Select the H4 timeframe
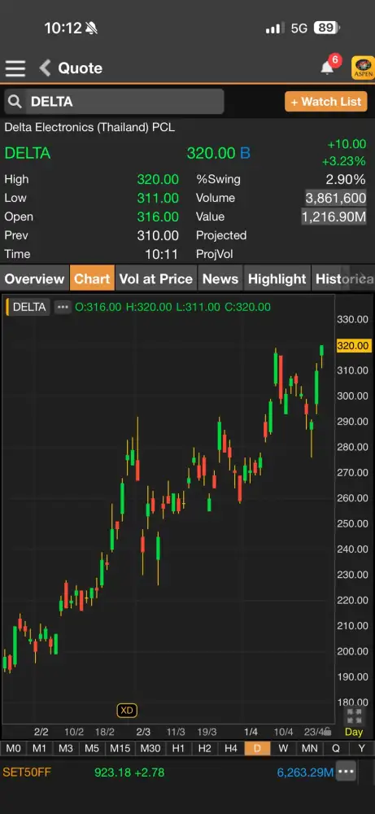The height and width of the screenshot is (814, 375). tap(231, 748)
